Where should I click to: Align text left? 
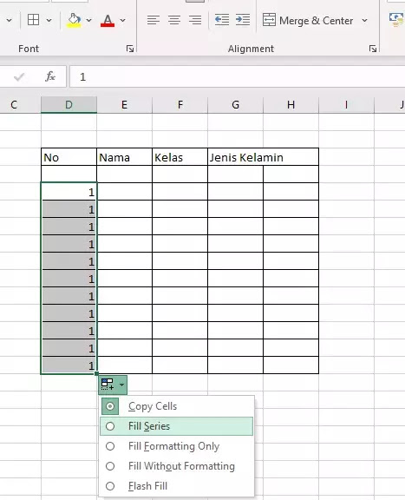point(154,20)
